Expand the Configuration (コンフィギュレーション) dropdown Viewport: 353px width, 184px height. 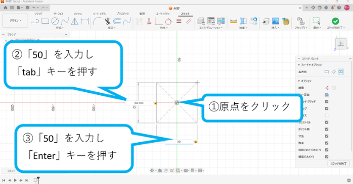click(x=210, y=28)
